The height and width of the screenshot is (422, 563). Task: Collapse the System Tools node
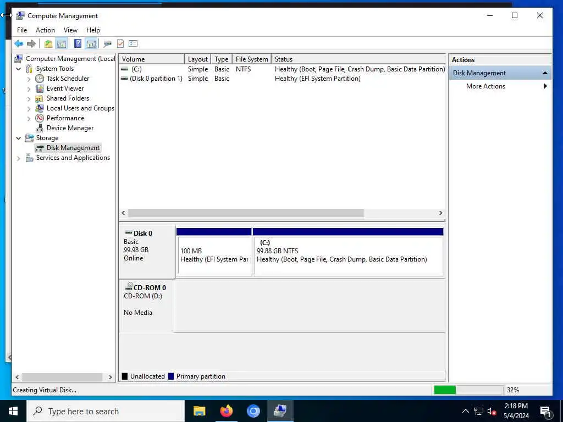coord(19,69)
